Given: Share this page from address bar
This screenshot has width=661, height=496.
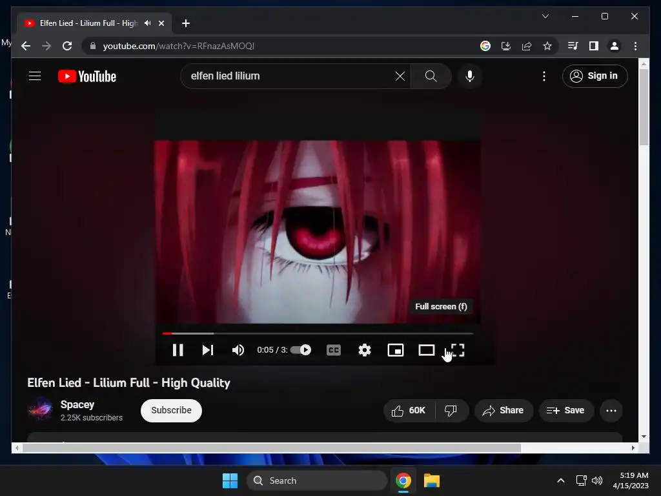Looking at the screenshot, I should coord(527,46).
